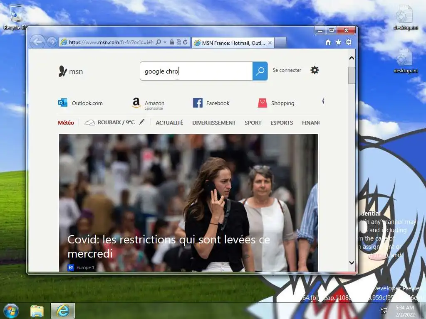Click the blue MSN search button

pyautogui.click(x=260, y=71)
